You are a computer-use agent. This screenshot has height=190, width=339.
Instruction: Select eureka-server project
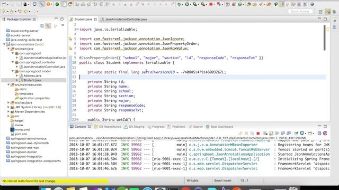(x=20, y=35)
